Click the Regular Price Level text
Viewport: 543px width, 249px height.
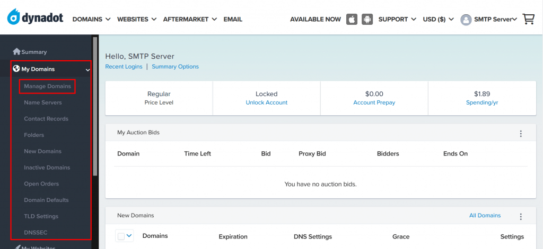pos(159,98)
